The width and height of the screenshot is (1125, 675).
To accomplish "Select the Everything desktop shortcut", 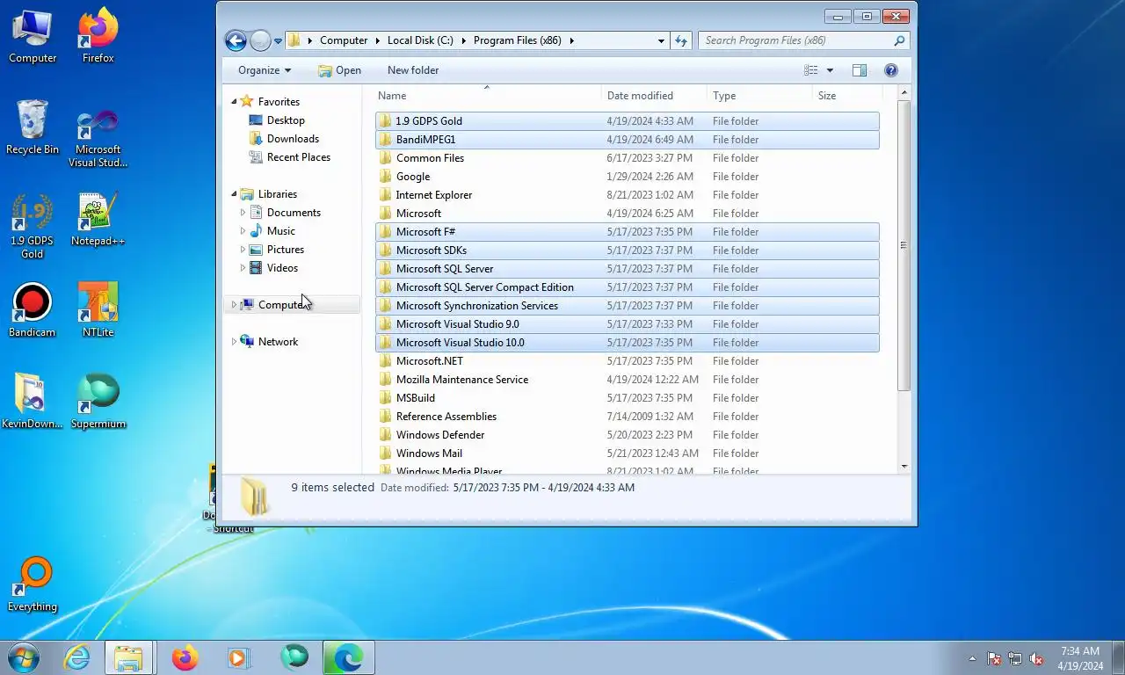I will point(33,584).
